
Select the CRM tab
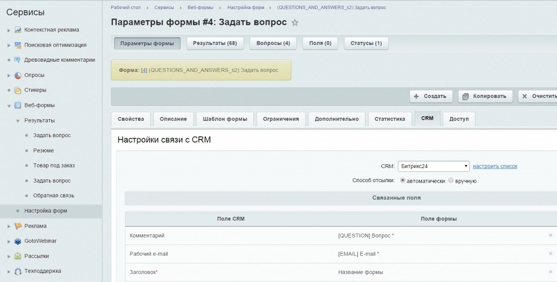pyautogui.click(x=428, y=118)
